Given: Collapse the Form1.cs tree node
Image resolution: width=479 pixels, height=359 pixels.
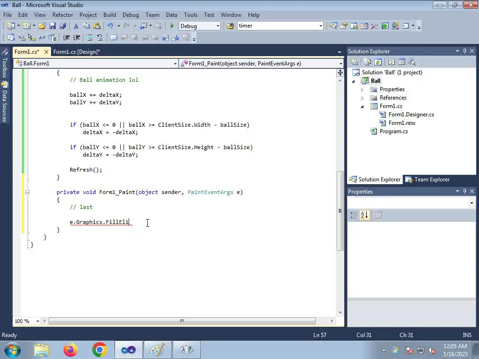Looking at the screenshot, I should click(363, 107).
